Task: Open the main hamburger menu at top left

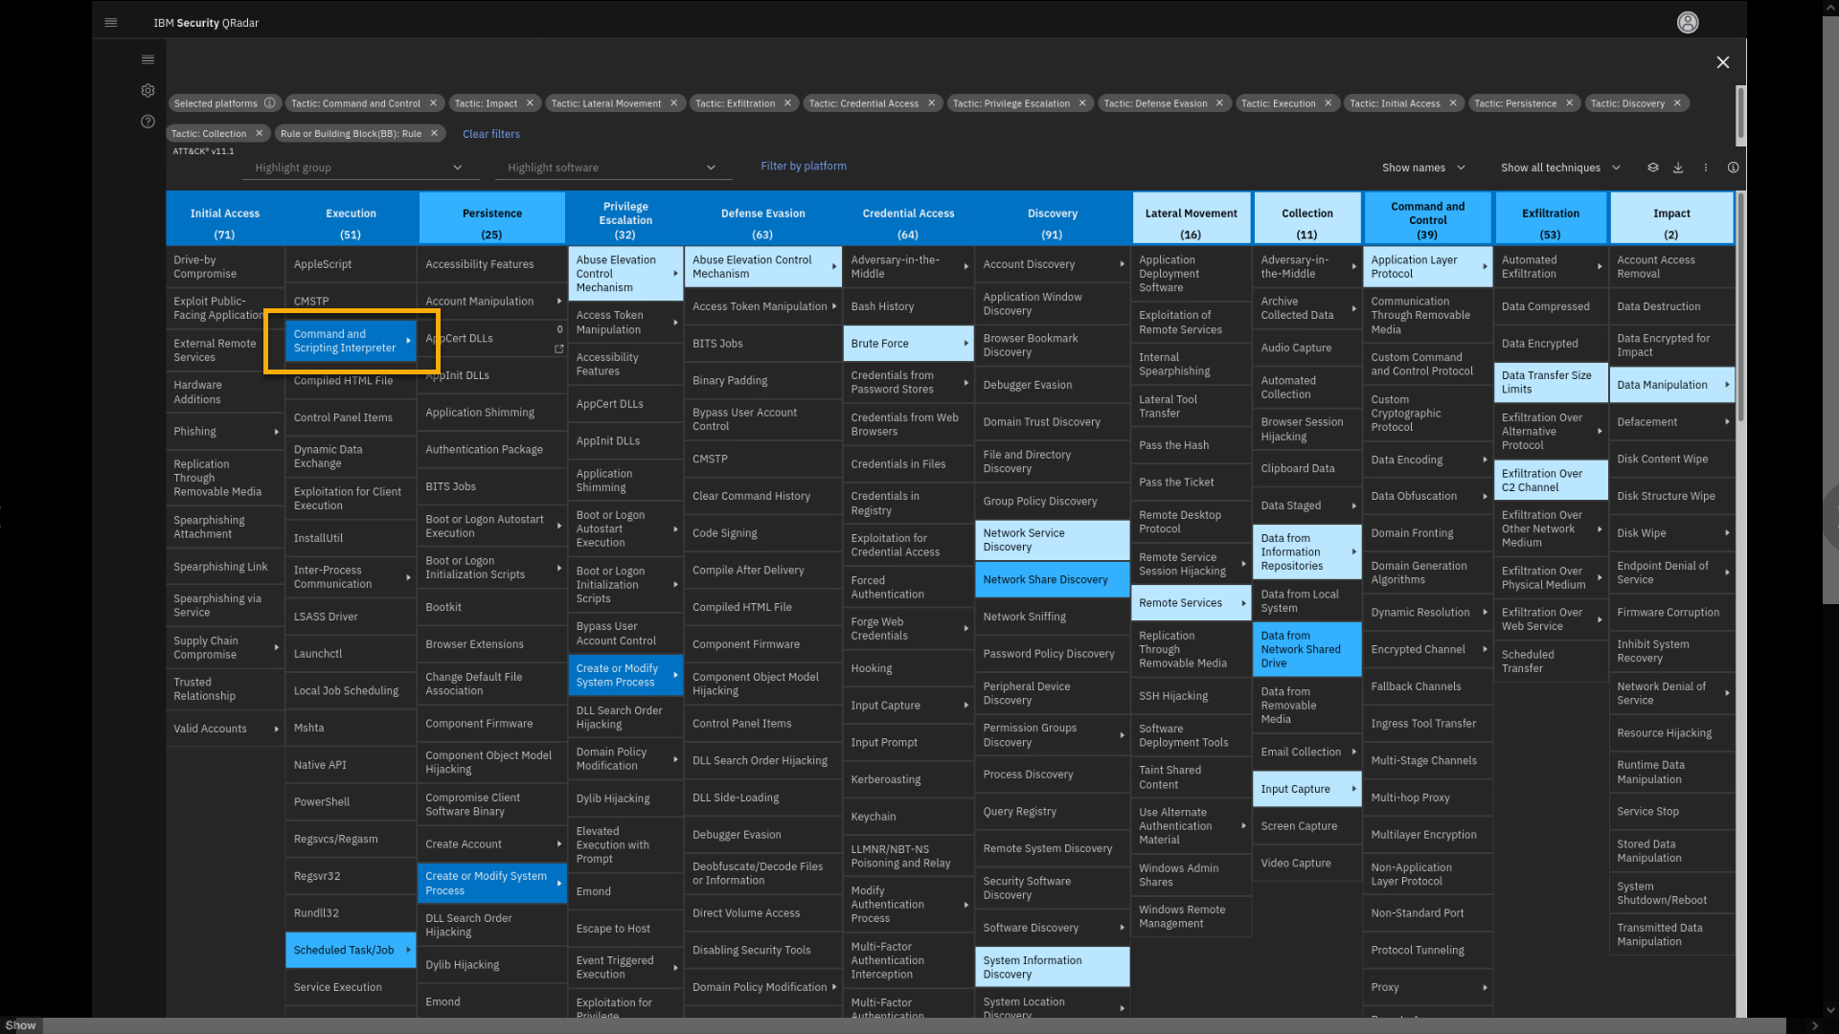Action: 111,23
